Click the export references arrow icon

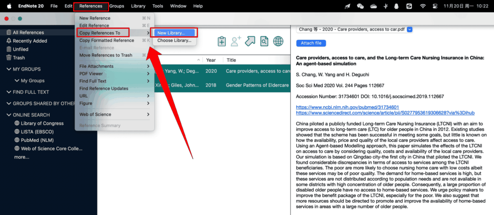coord(250,41)
